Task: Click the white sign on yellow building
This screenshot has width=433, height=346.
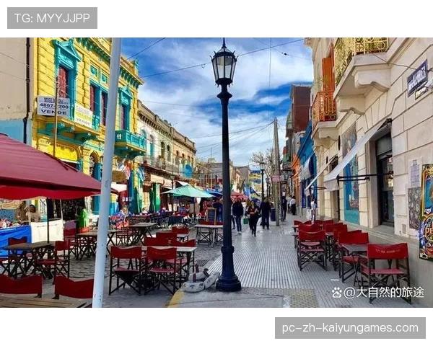Action: tap(53, 107)
